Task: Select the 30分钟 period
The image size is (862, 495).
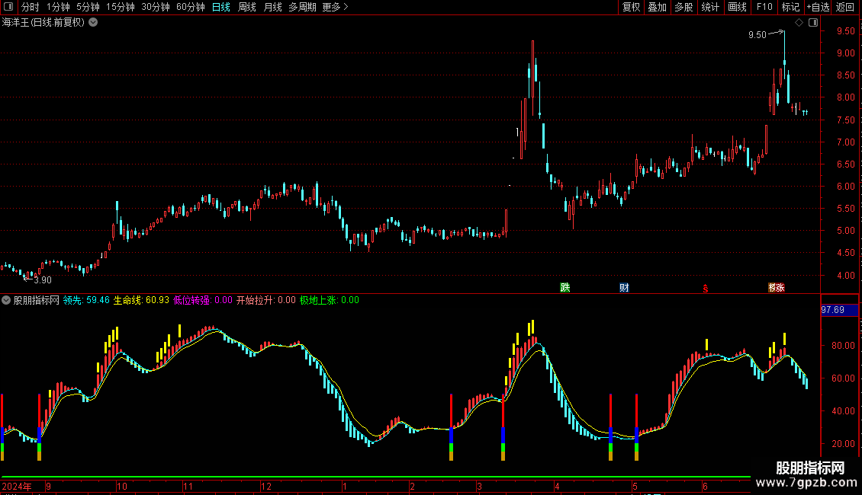Action: (x=156, y=7)
